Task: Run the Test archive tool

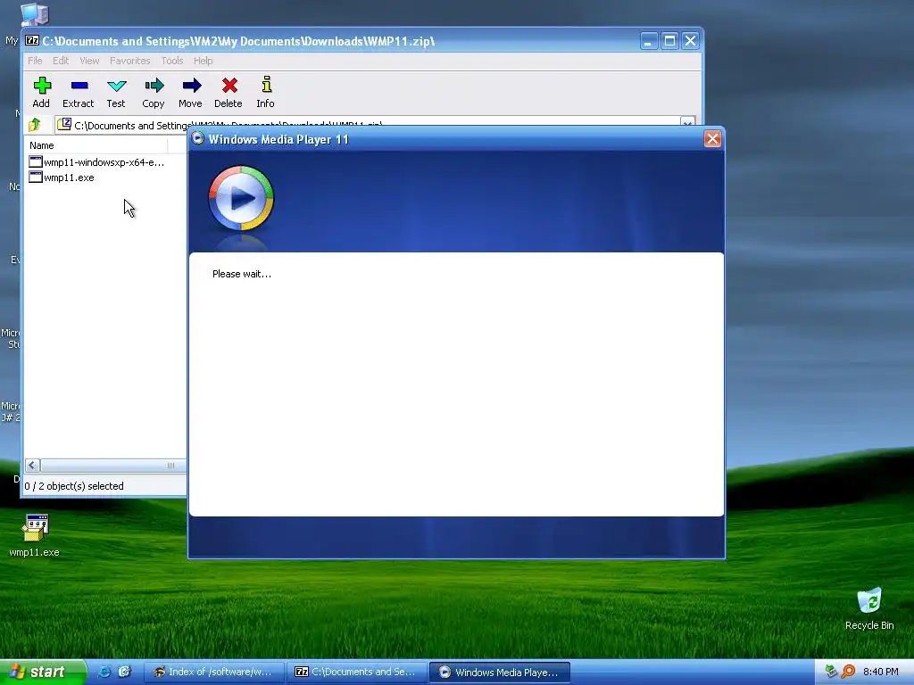Action: coord(116,92)
